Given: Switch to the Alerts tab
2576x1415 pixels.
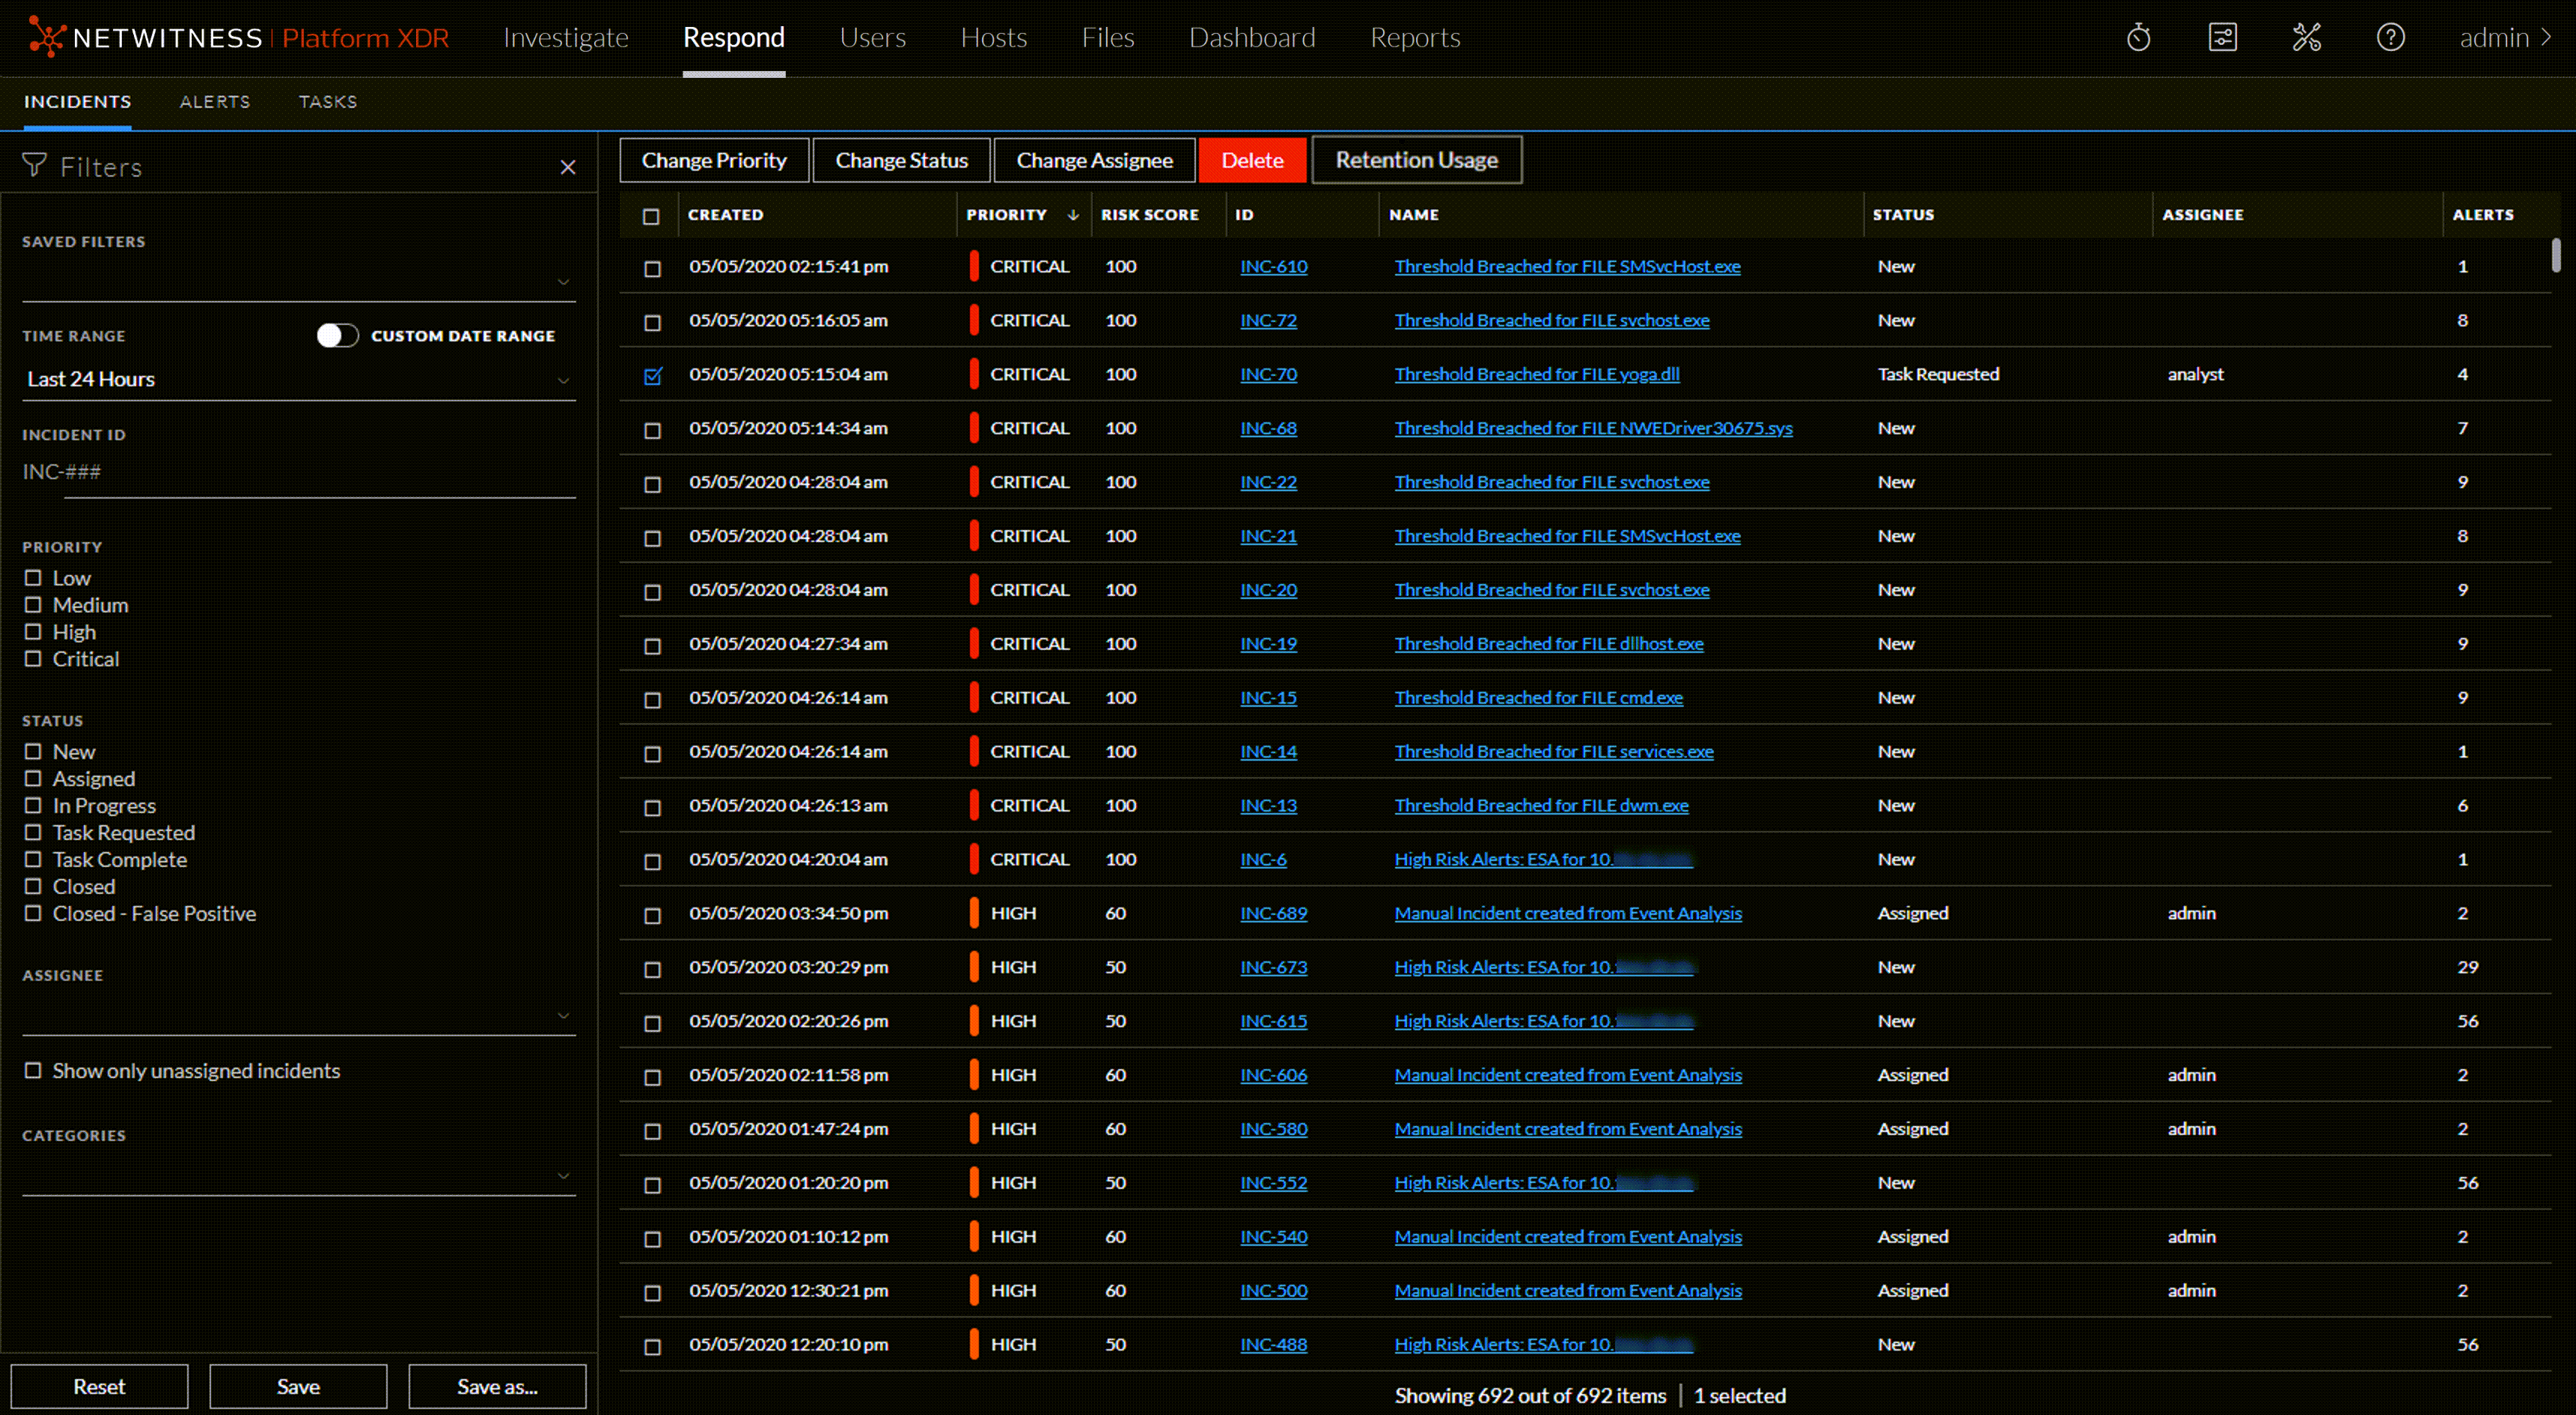Looking at the screenshot, I should click(x=215, y=101).
